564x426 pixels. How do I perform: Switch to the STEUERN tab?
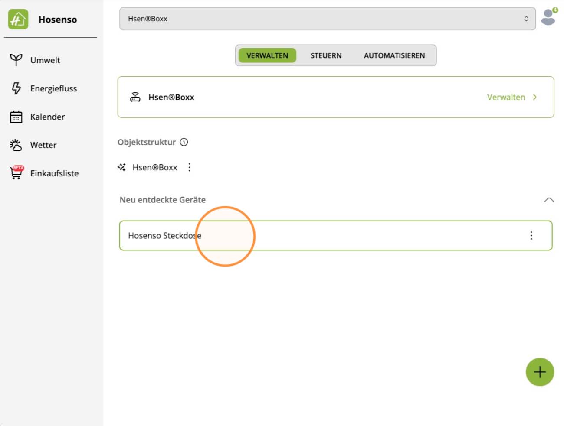click(326, 55)
